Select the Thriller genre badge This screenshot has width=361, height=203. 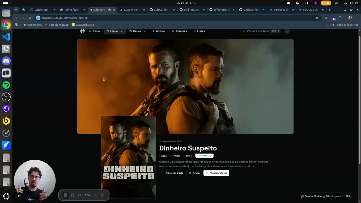(x=176, y=156)
